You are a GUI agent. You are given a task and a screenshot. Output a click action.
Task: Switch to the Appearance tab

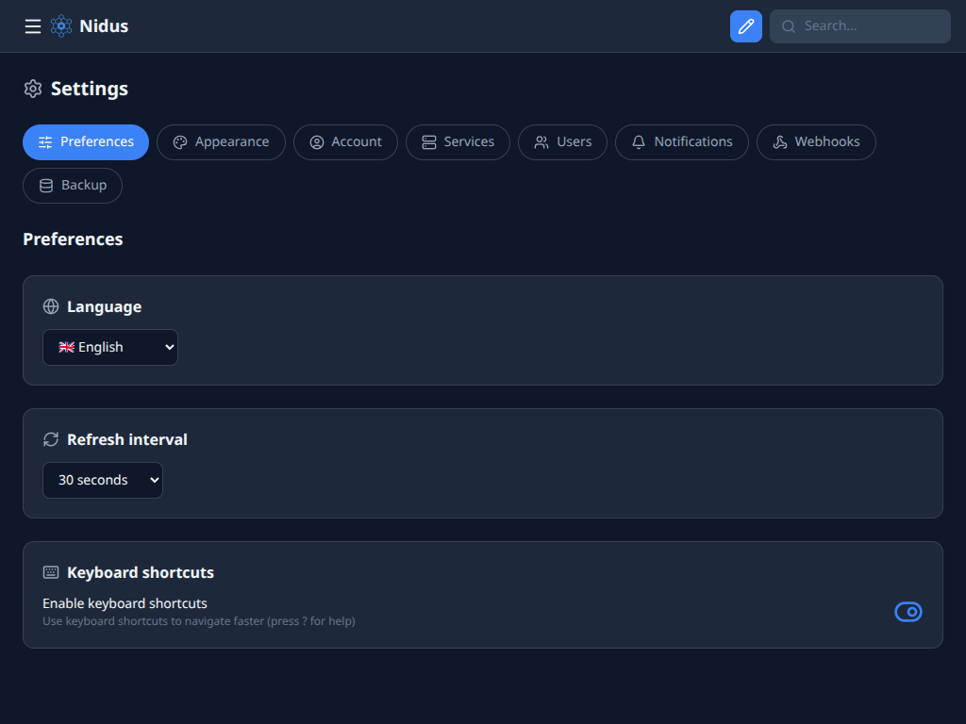tap(221, 142)
